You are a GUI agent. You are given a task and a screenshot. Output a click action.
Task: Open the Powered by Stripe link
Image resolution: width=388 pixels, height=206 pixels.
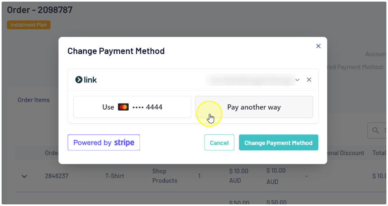coord(104,143)
